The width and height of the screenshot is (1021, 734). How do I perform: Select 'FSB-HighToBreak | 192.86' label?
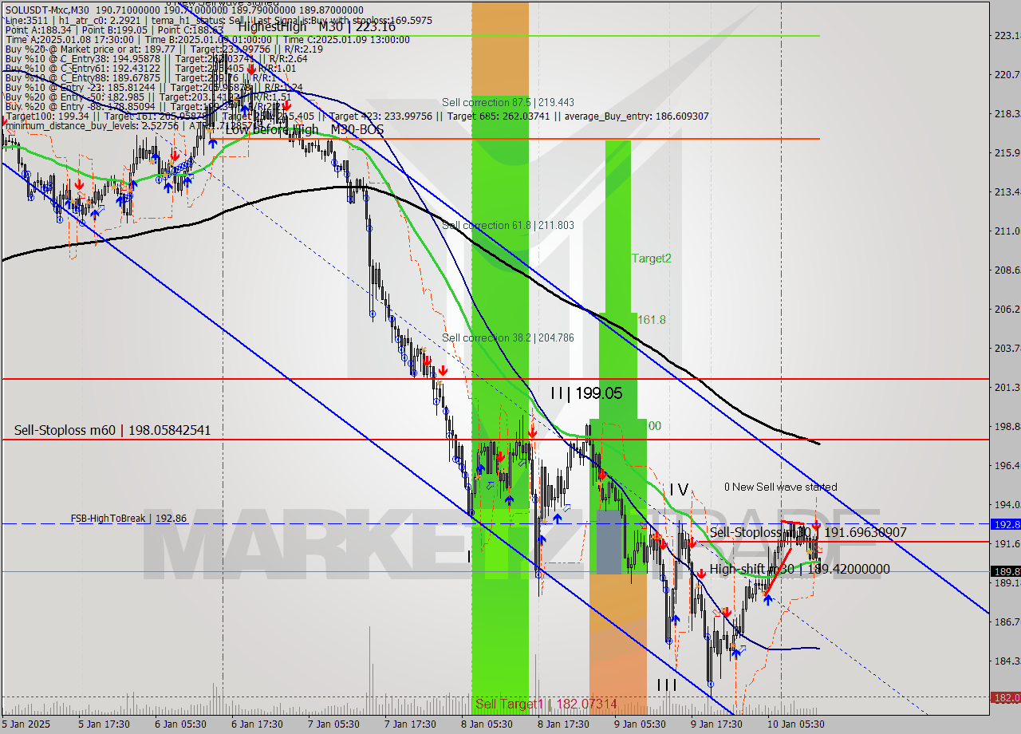[x=128, y=518]
